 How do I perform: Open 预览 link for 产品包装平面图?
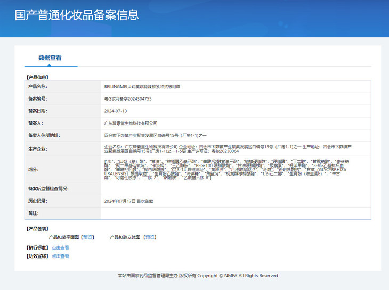(x=88, y=237)
